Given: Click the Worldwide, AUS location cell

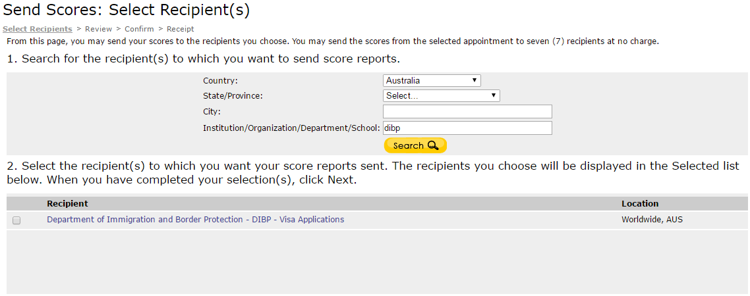Looking at the screenshot, I should pyautogui.click(x=652, y=220).
